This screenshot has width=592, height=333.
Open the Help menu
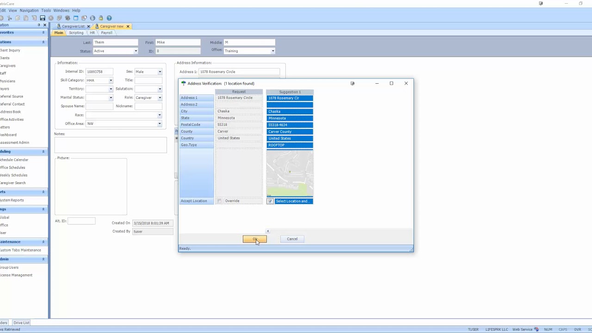(x=76, y=10)
